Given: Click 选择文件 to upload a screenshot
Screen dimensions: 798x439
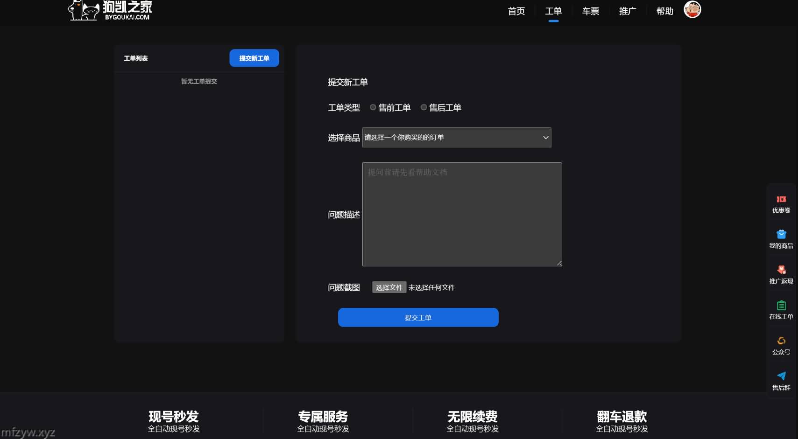Looking at the screenshot, I should pyautogui.click(x=388, y=287).
